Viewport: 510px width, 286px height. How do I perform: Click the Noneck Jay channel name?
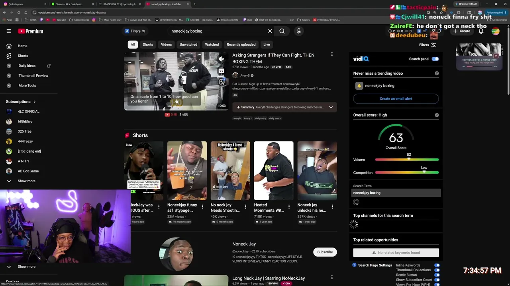[244, 244]
